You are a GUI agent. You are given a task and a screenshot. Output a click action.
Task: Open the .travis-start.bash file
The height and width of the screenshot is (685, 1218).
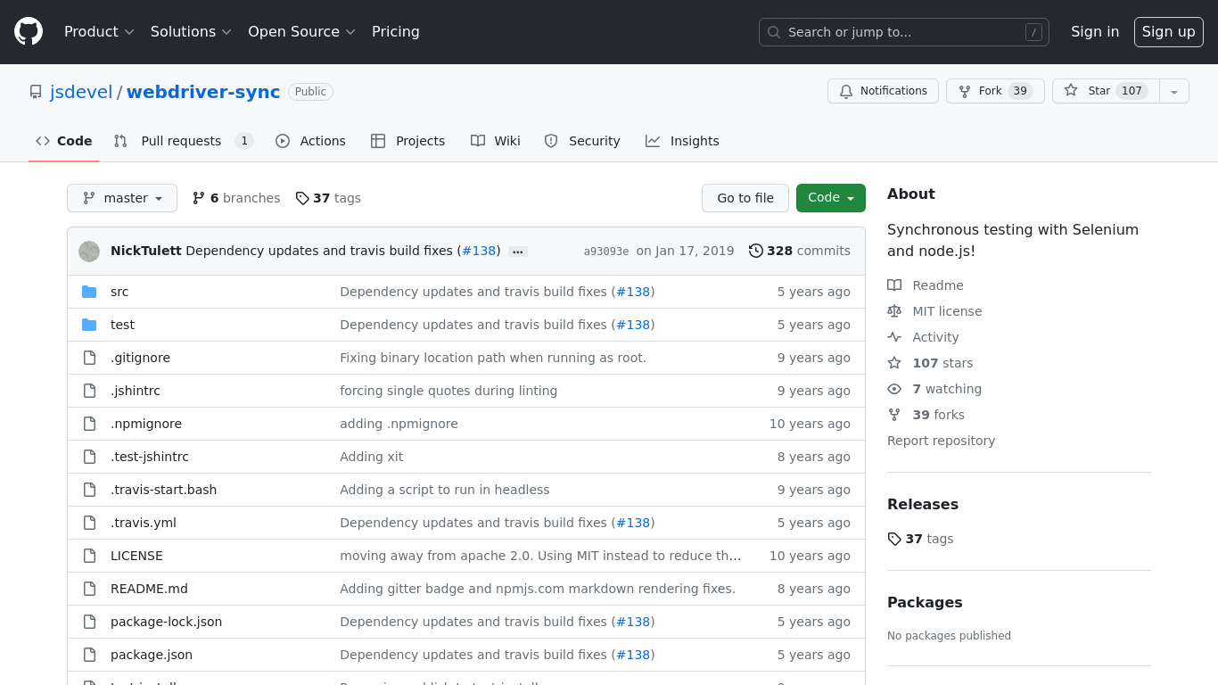point(164,490)
